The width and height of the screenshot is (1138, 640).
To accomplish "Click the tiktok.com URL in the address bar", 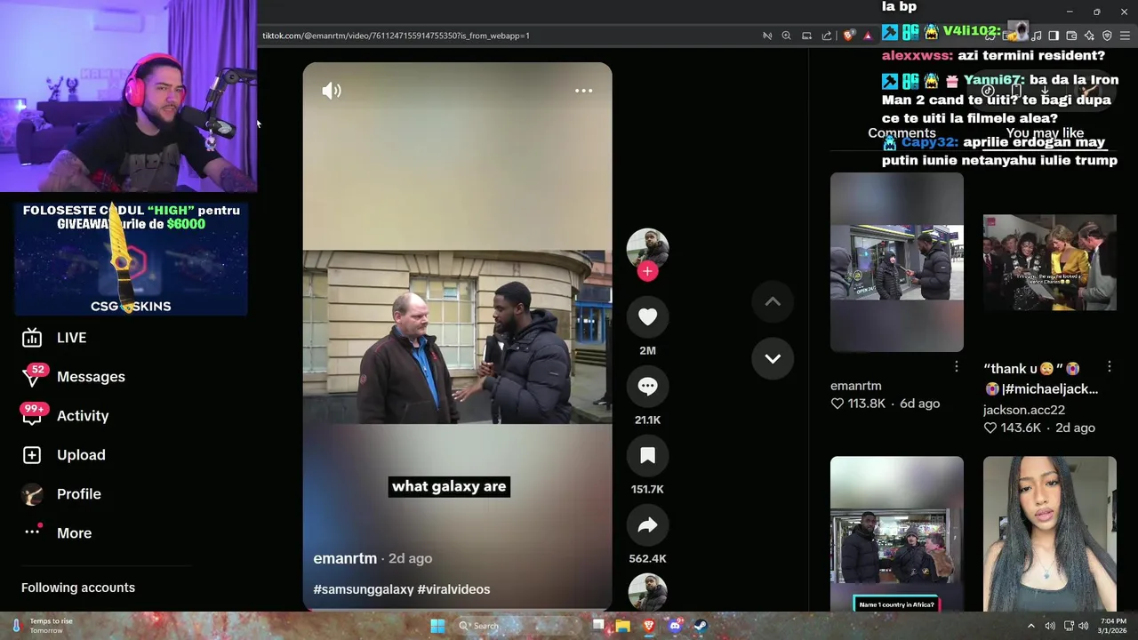I will [x=396, y=36].
